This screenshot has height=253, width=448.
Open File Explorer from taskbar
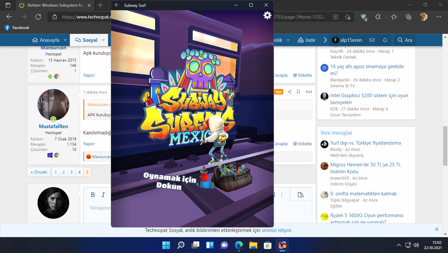click(x=253, y=245)
